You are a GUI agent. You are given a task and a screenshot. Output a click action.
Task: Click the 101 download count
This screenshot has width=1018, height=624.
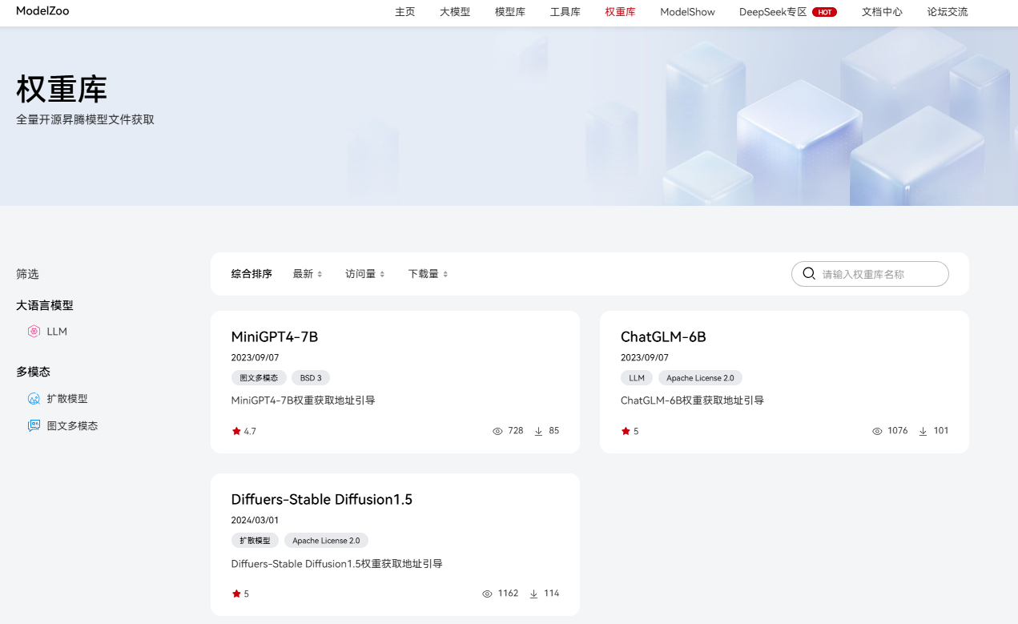coord(941,431)
